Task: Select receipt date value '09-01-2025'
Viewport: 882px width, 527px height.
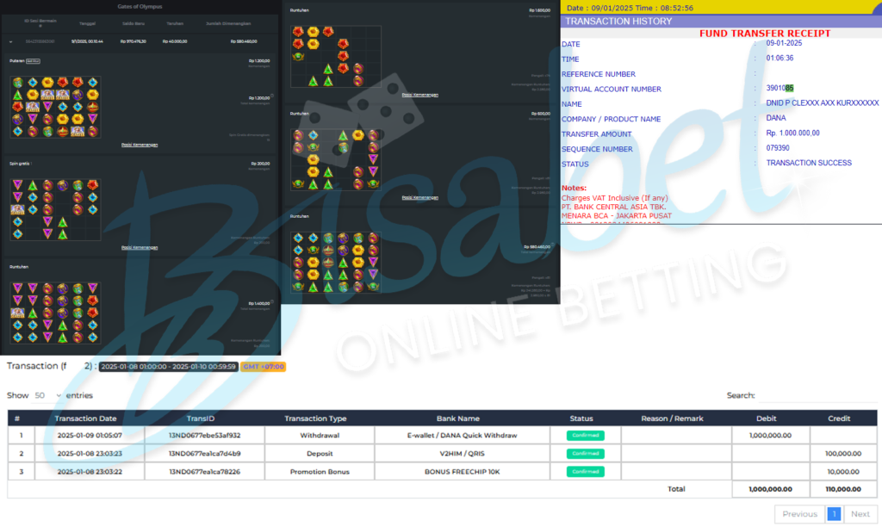Action: coord(784,43)
